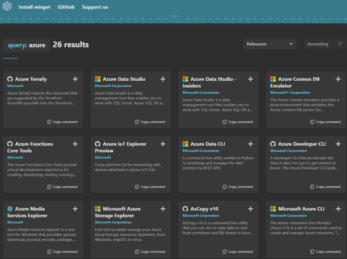The width and height of the screenshot is (347, 259).
Task: Click Microsoft publisher under Azure IoT Explorer Preview
Action: point(103,158)
